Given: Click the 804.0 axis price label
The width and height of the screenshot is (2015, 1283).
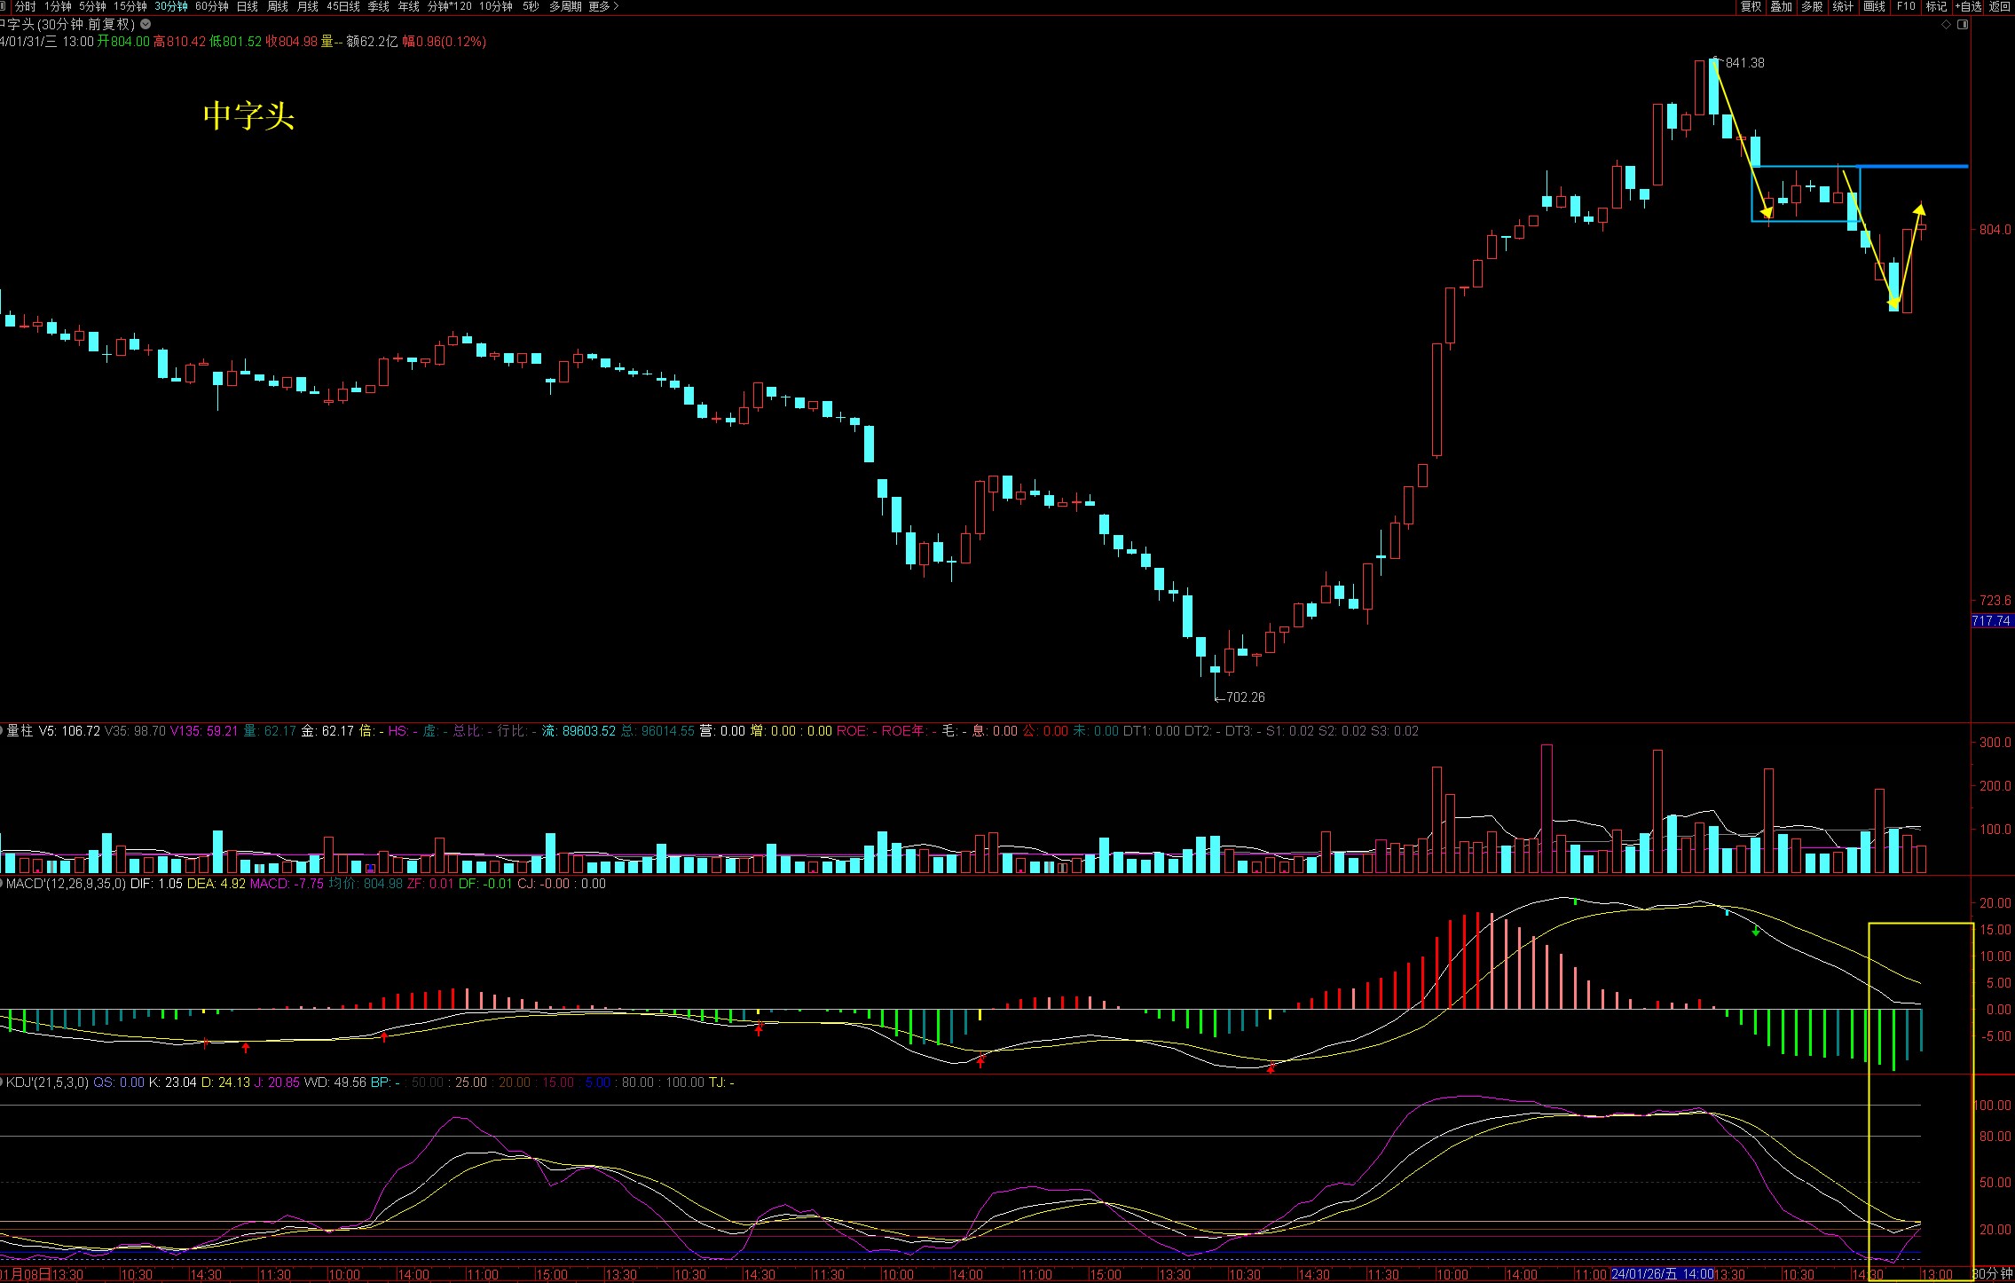Looking at the screenshot, I should coord(1995,230).
